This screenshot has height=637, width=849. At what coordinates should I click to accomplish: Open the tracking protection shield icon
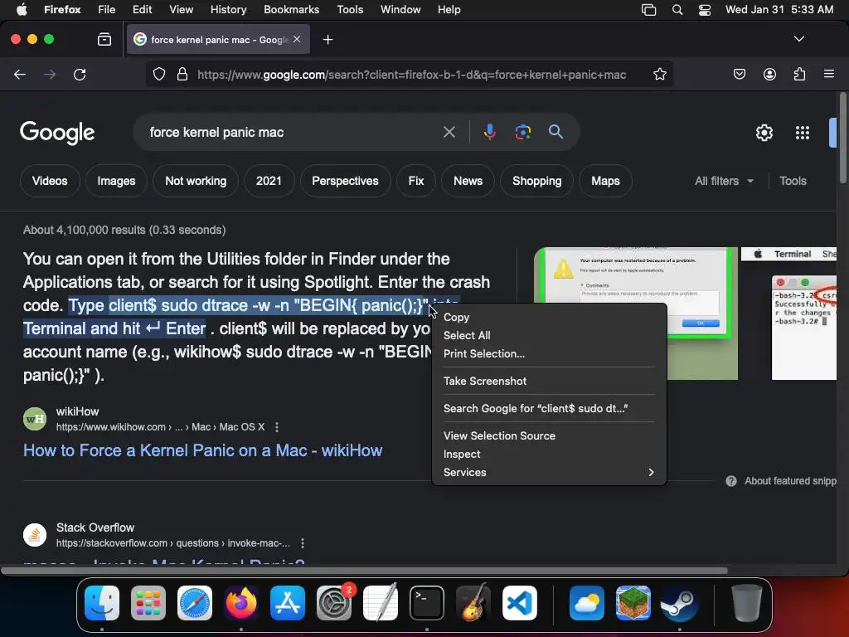[158, 74]
